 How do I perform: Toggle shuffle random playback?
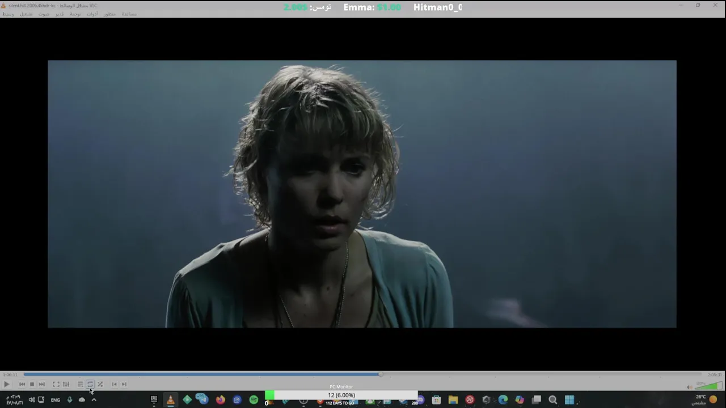click(x=100, y=384)
